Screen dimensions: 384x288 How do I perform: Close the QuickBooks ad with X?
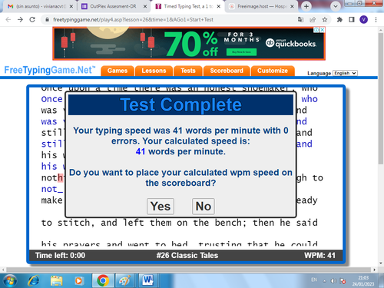(x=323, y=30)
